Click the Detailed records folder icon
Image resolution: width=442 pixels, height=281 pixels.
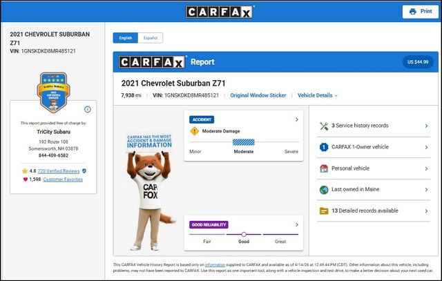click(x=324, y=211)
